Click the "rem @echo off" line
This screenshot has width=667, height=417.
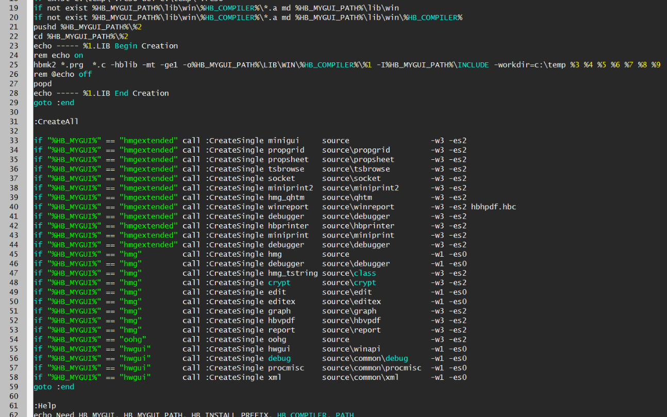62,74
